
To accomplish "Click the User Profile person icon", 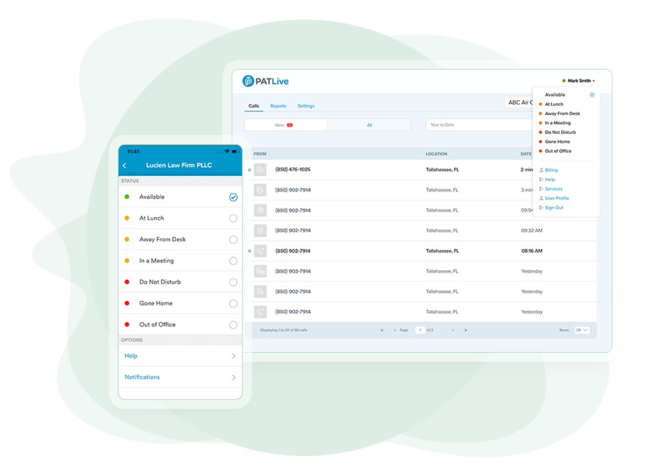I will tap(541, 198).
